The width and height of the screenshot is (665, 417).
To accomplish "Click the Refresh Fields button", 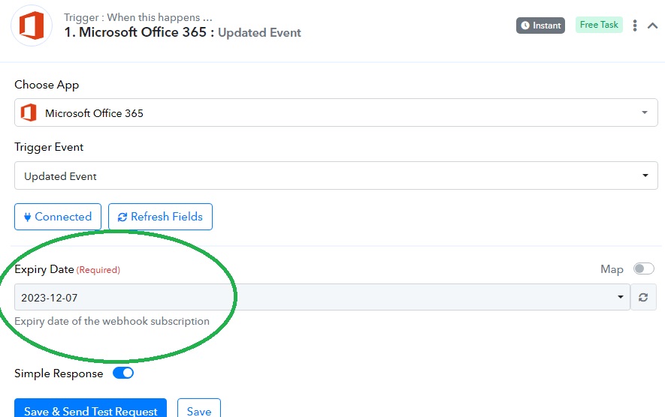I will (160, 217).
